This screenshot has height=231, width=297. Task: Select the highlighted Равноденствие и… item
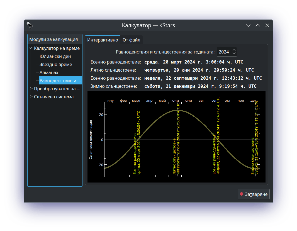click(x=60, y=81)
